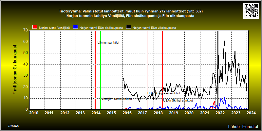
Task: Click the QR code image
Action: [x=252, y=10]
